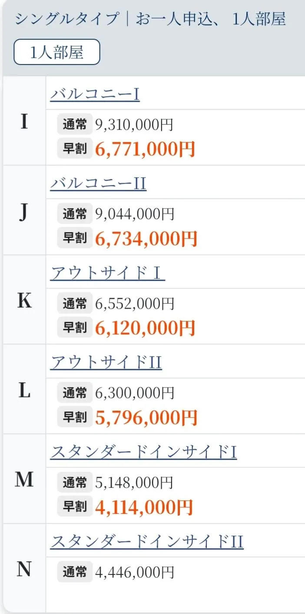Select the 通常 price tag in row I

coord(74,125)
